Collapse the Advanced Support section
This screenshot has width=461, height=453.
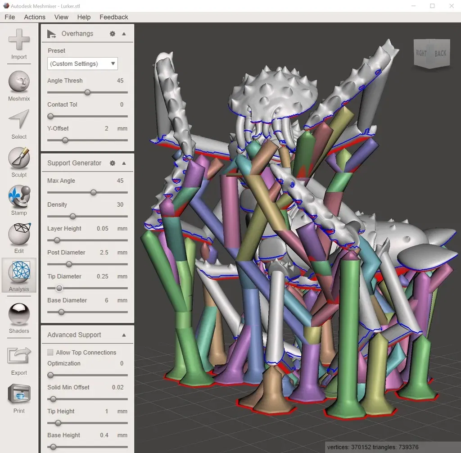(124, 335)
